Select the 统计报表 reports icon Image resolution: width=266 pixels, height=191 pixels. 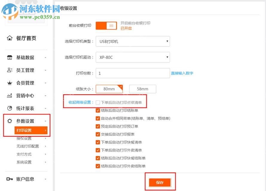pyautogui.click(x=9, y=108)
